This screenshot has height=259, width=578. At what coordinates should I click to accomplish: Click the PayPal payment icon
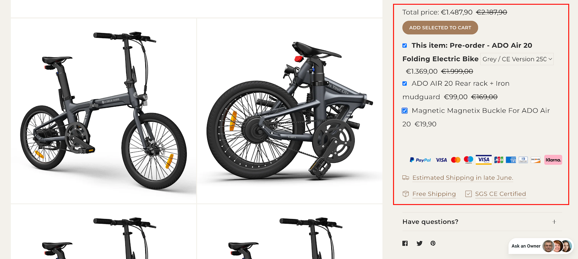point(420,160)
